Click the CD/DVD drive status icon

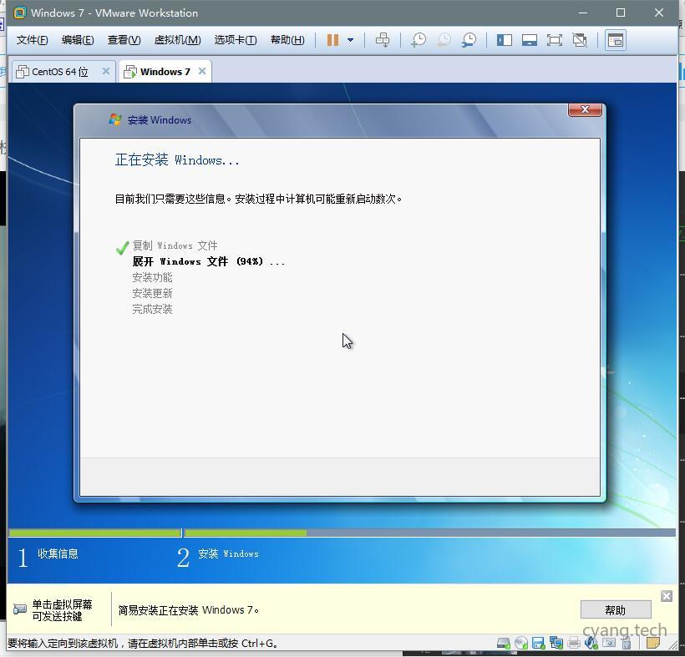(520, 643)
